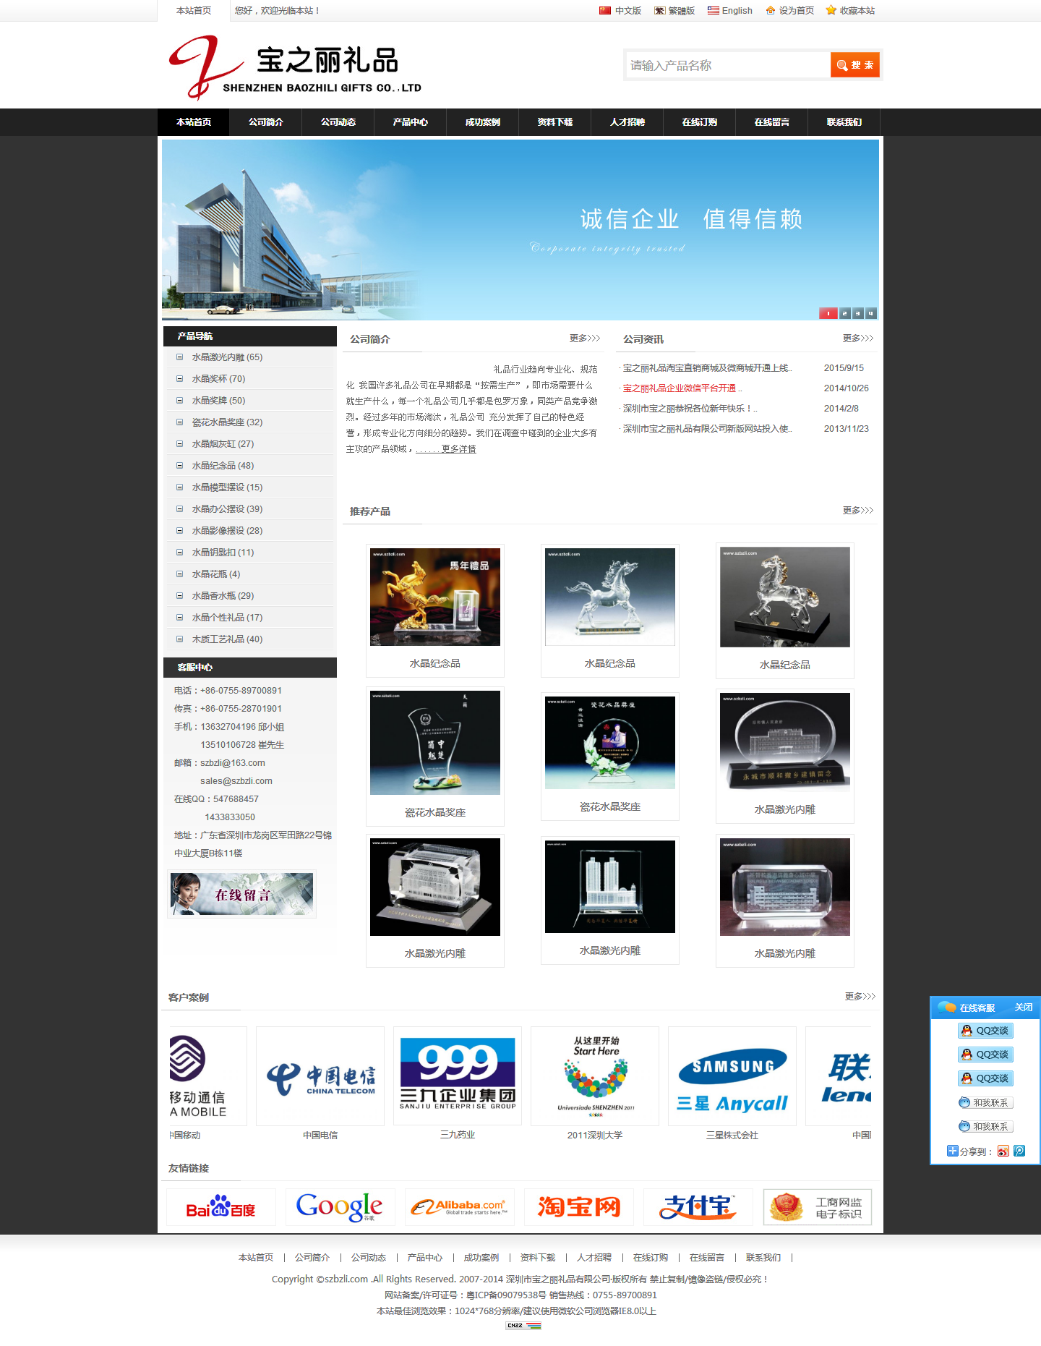Collapse the 水晶激光内雕 category box icon
This screenshot has height=1346, width=1041.
coord(180,357)
